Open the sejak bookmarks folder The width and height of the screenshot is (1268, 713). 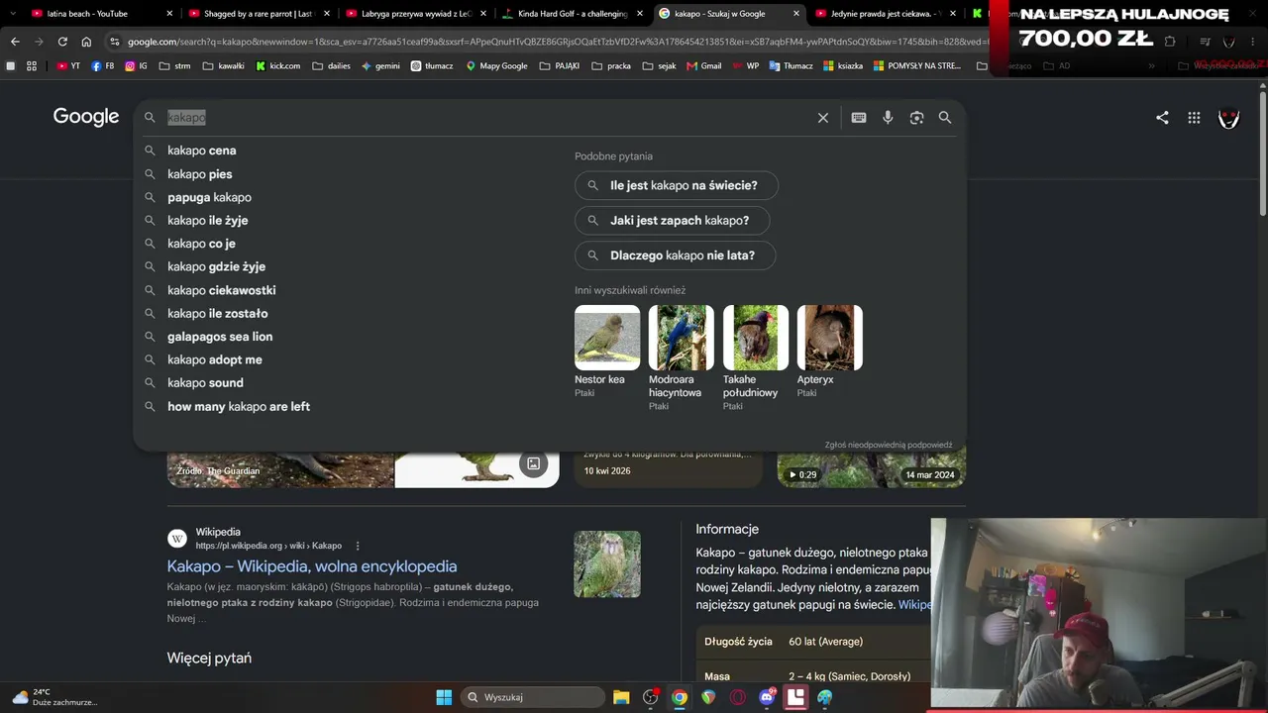(659, 66)
